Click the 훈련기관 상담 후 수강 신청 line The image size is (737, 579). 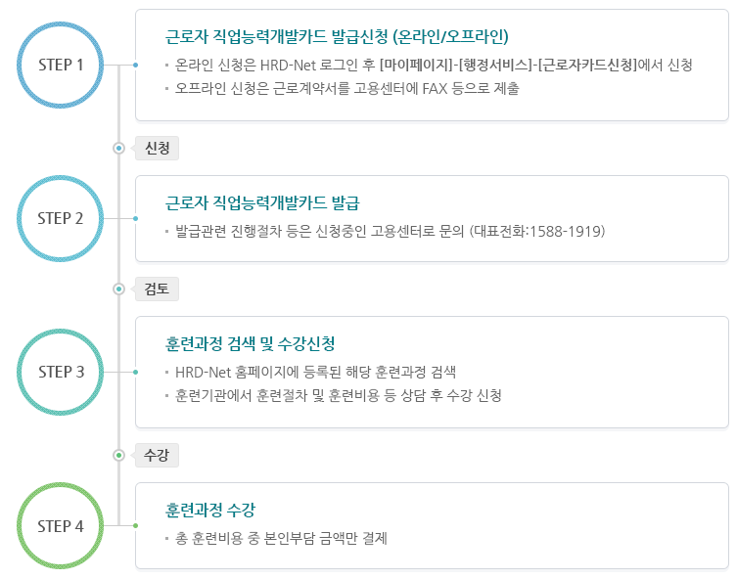pos(339,395)
